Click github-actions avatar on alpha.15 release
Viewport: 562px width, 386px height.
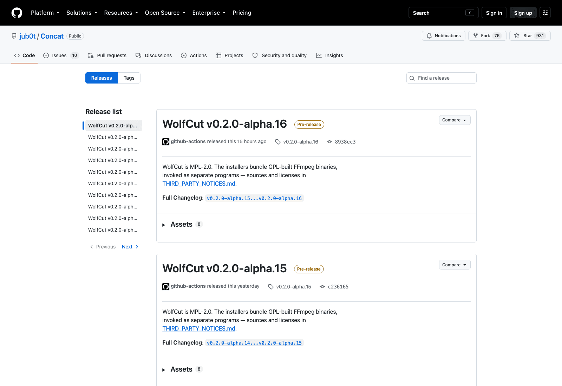point(166,287)
